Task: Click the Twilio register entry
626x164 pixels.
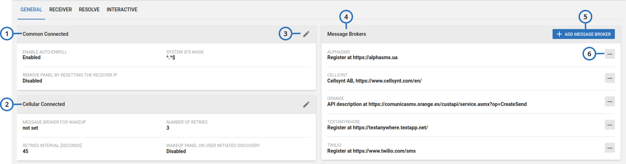Action: [x=371, y=151]
